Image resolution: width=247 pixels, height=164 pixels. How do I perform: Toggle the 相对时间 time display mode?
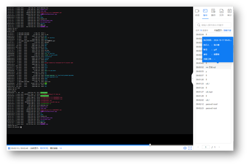pyautogui.click(x=44, y=148)
